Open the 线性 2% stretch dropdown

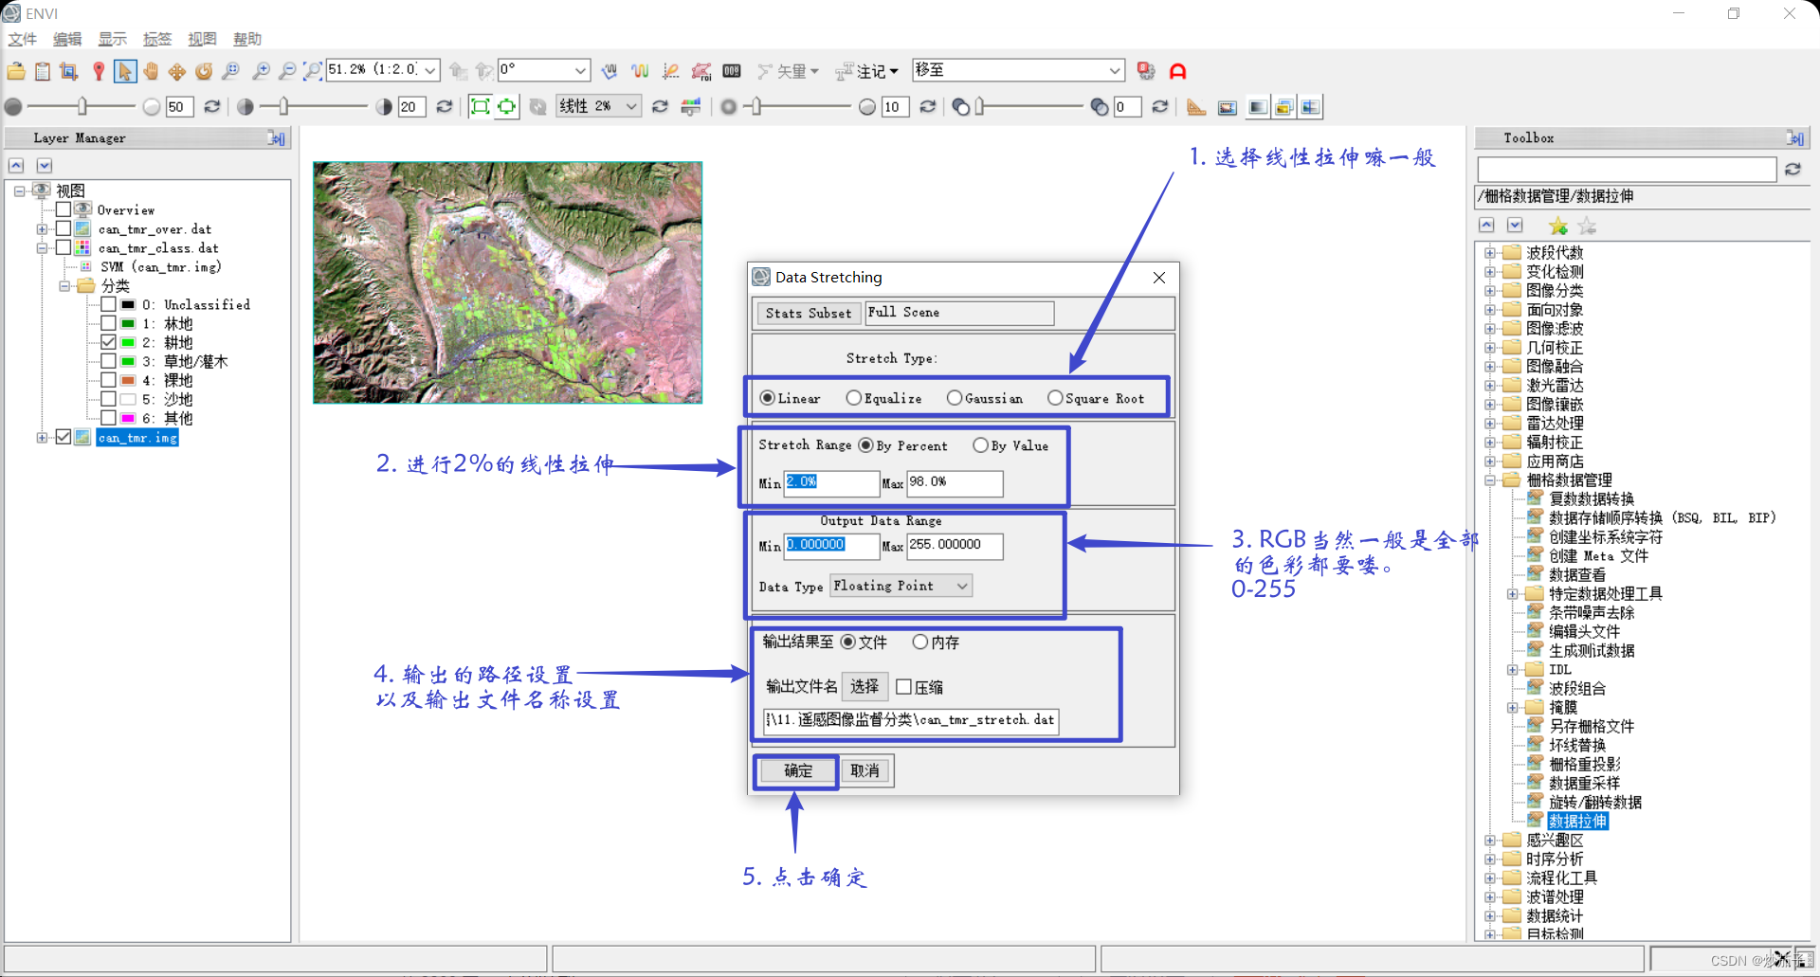(x=631, y=106)
